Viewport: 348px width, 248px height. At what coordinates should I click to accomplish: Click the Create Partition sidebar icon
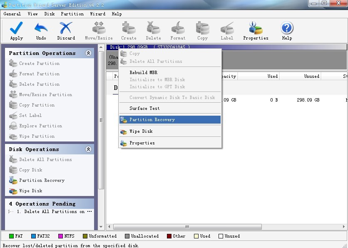pyautogui.click(x=13, y=63)
